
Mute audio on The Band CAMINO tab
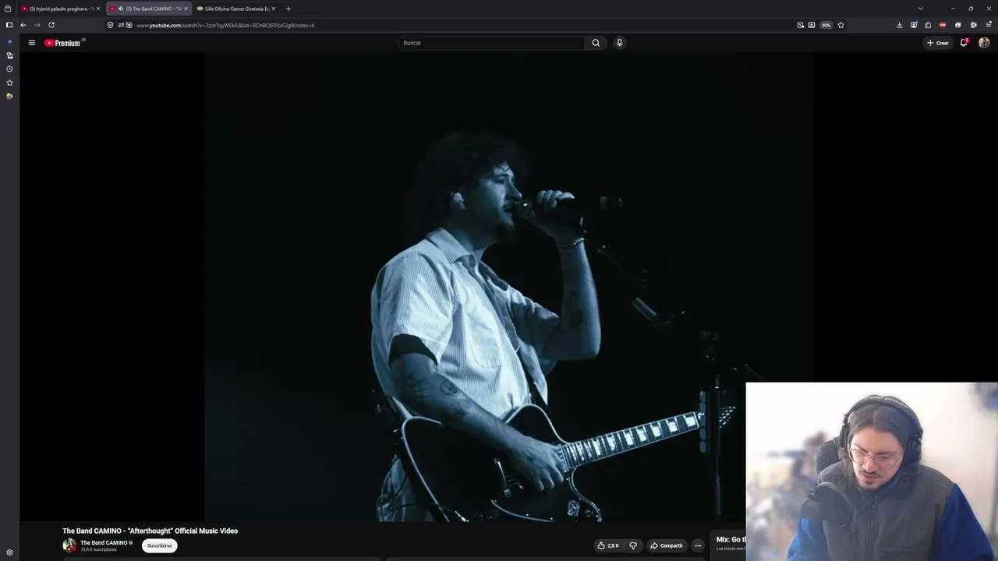pyautogui.click(x=120, y=9)
